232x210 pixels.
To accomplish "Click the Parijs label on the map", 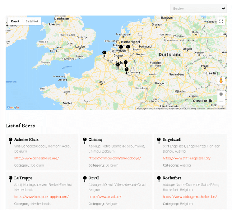I will pyautogui.click(x=101, y=82).
